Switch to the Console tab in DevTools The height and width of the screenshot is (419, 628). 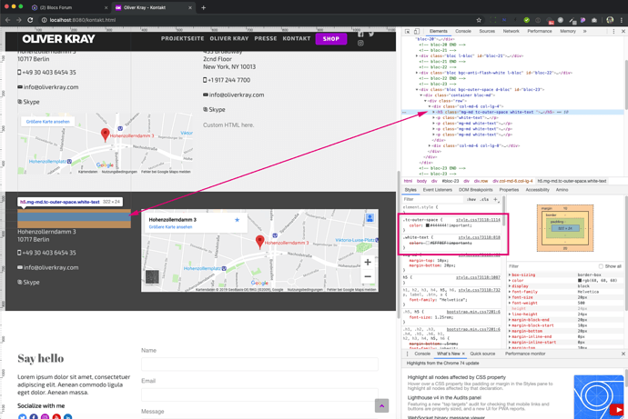pyautogui.click(x=463, y=31)
